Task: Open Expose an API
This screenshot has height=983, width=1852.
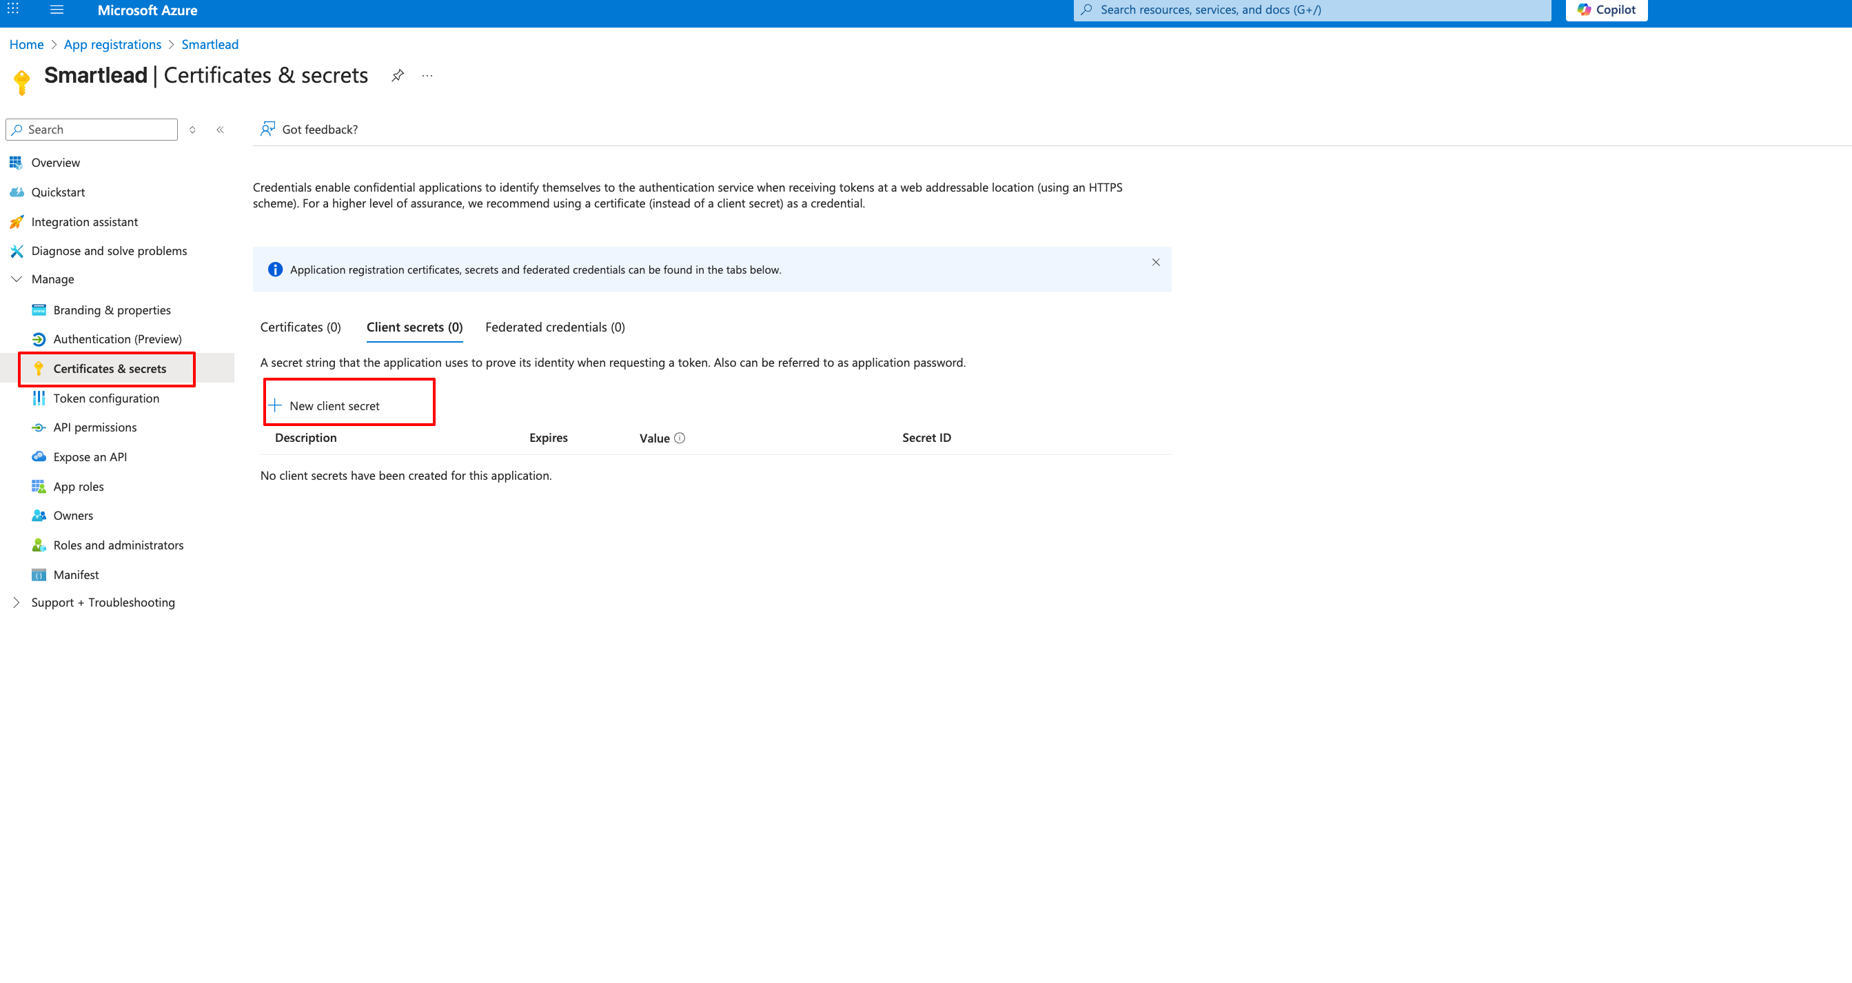Action: pos(90,456)
